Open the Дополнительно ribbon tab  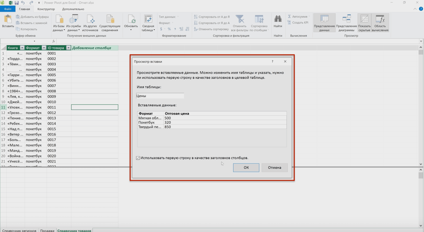(x=73, y=9)
